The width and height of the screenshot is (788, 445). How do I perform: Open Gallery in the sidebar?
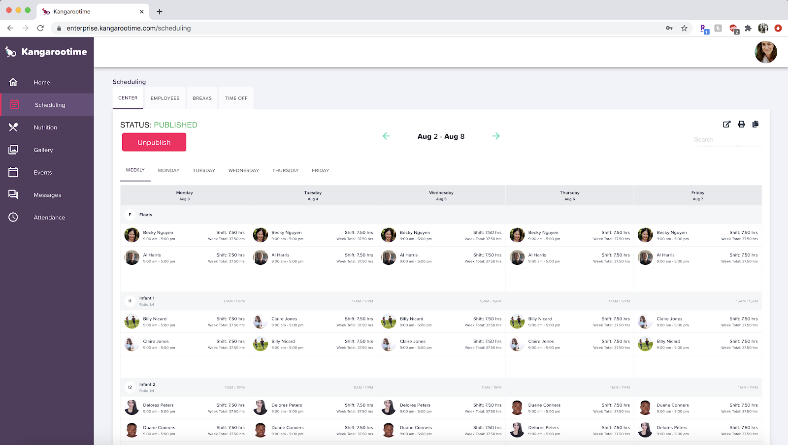43,150
